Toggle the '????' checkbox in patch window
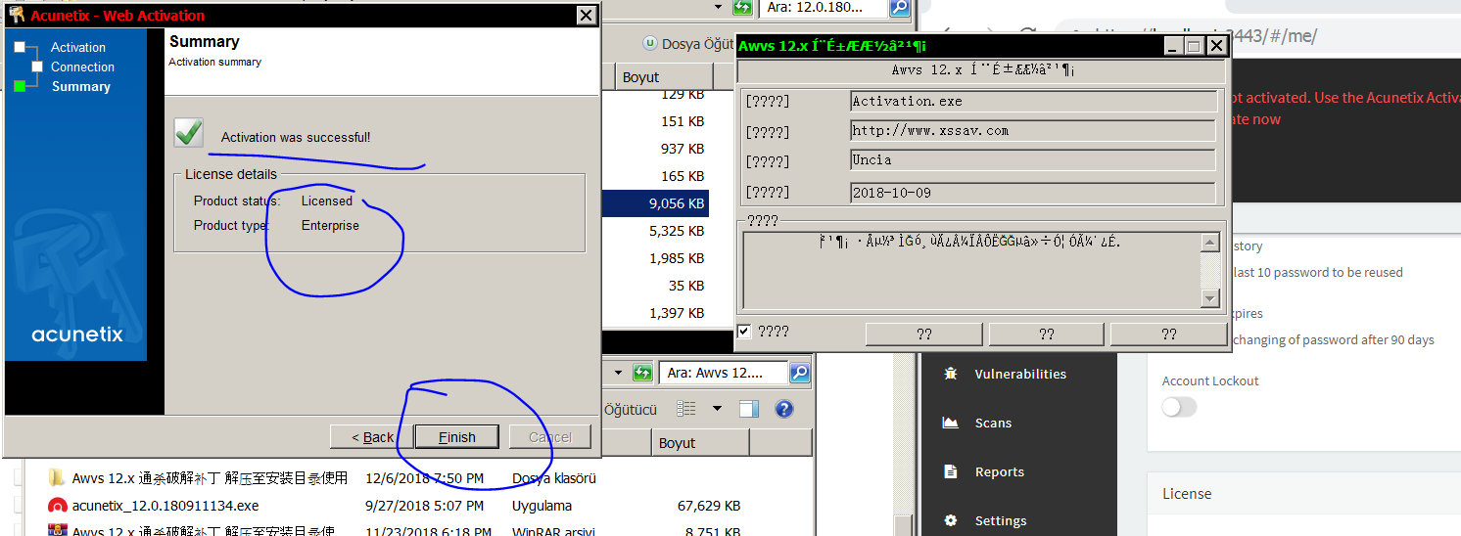The height and width of the screenshot is (536, 1461). [x=744, y=332]
